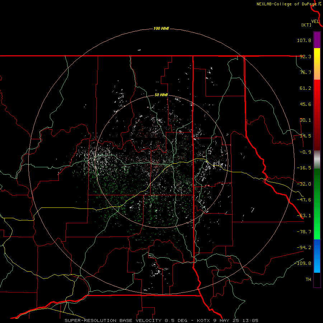Click the -94.2 velocity scale value

(x=304, y=247)
